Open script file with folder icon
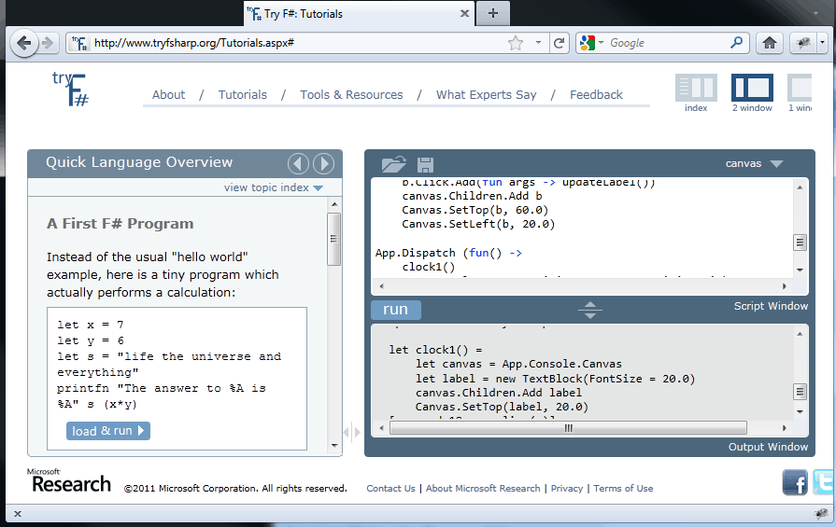This screenshot has width=836, height=527. pos(394,164)
